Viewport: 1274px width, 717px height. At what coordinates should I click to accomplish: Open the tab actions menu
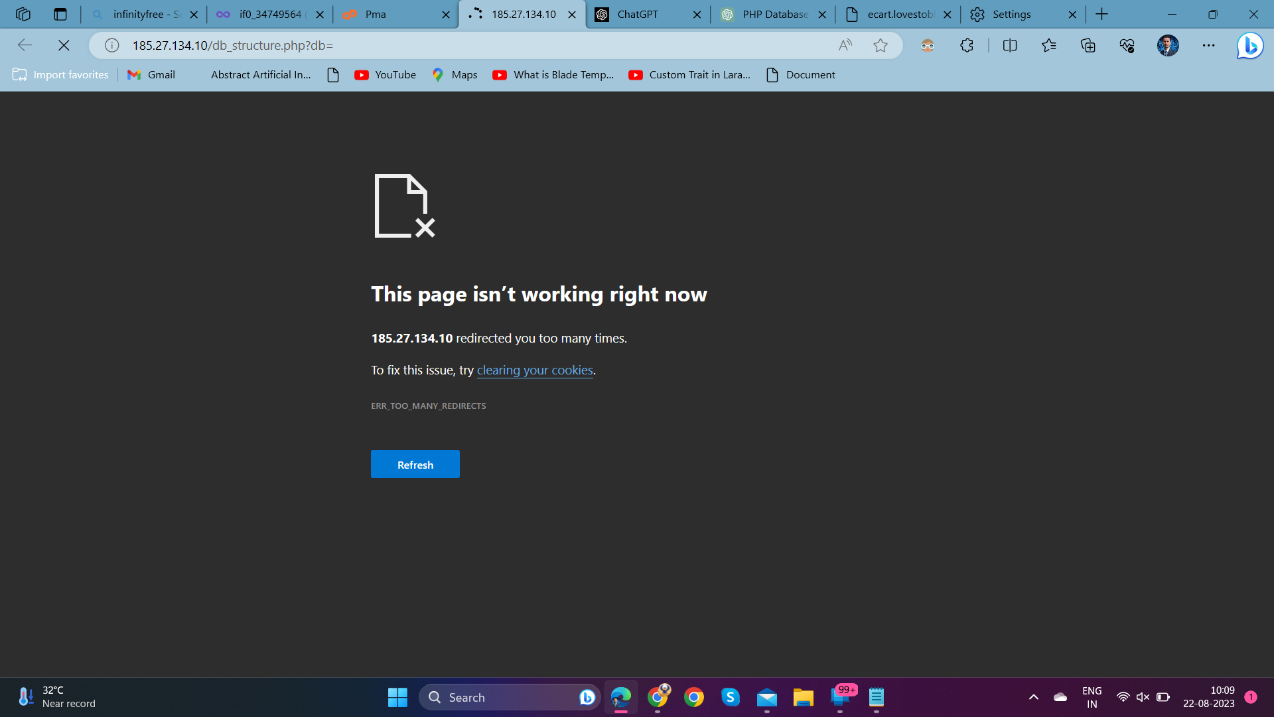pos(60,14)
